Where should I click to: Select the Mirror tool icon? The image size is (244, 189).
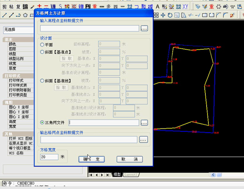pos(184,15)
